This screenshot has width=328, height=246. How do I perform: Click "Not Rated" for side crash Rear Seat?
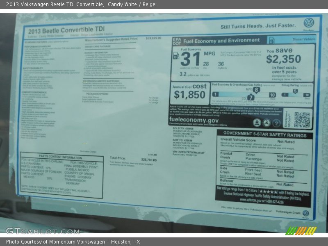[285, 176]
